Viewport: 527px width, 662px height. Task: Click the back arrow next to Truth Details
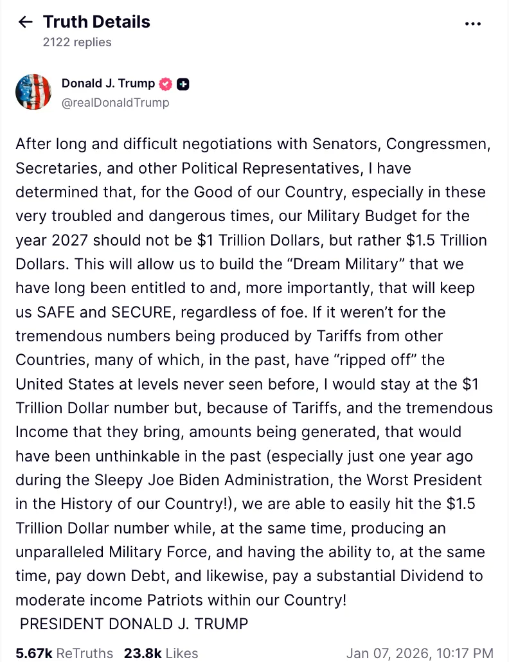26,22
